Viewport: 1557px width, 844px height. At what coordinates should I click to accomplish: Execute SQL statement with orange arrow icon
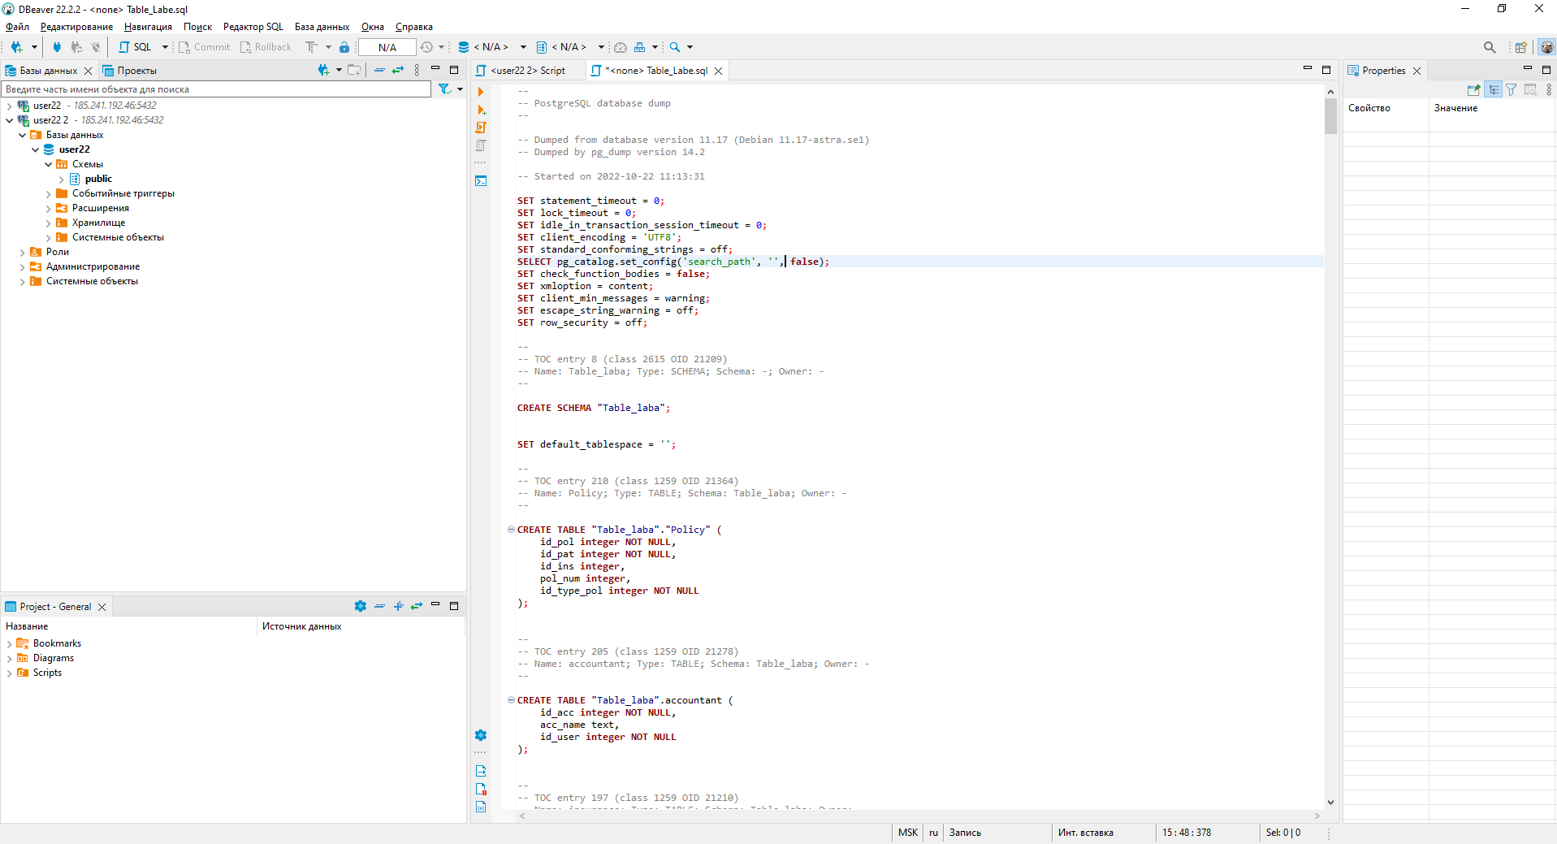coord(481,92)
